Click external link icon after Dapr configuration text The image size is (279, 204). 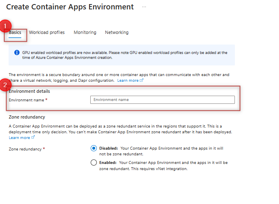(x=142, y=81)
